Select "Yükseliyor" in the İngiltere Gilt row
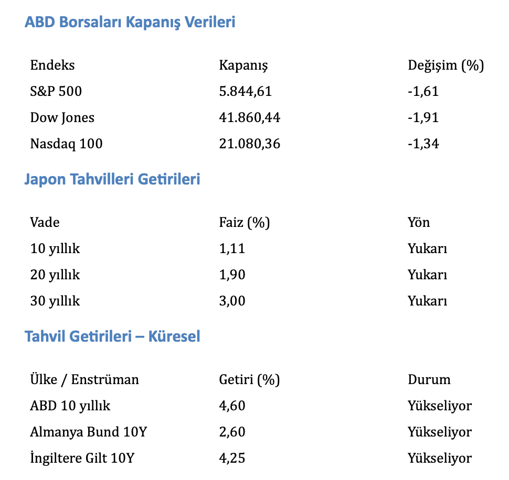The width and height of the screenshot is (509, 480). [439, 459]
